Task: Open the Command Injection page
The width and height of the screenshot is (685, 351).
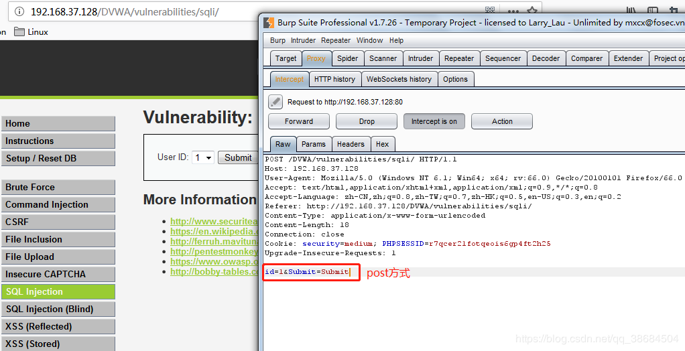Action: [x=58, y=205]
